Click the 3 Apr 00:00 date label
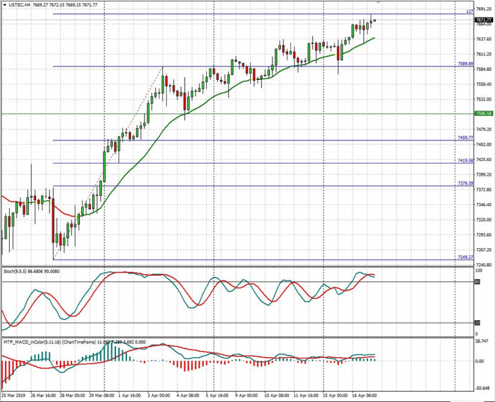The image size is (495, 402). coord(159,396)
